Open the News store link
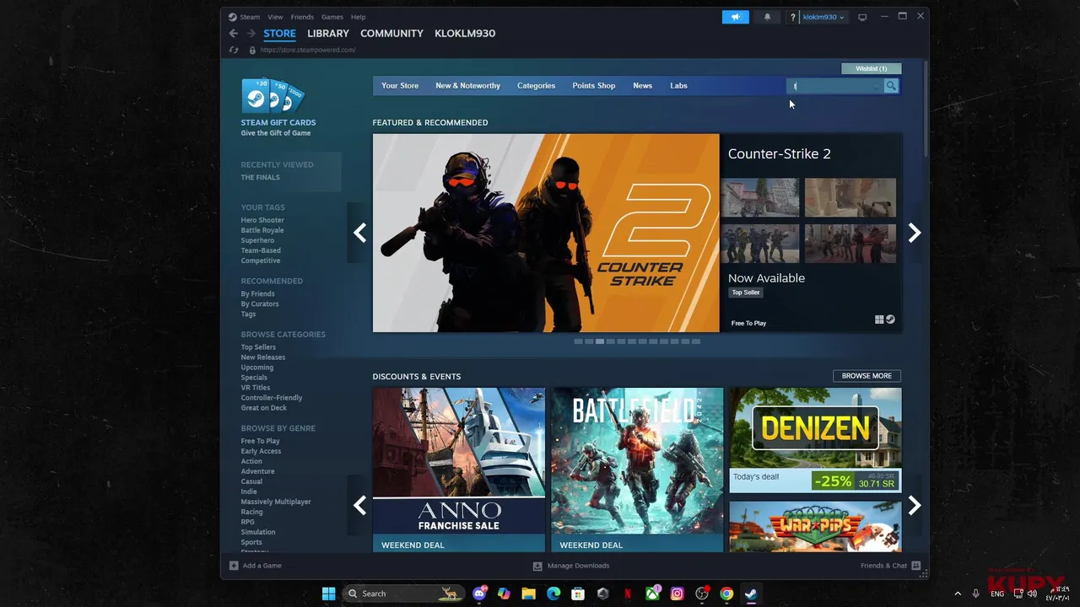The height and width of the screenshot is (607, 1080). click(x=643, y=86)
